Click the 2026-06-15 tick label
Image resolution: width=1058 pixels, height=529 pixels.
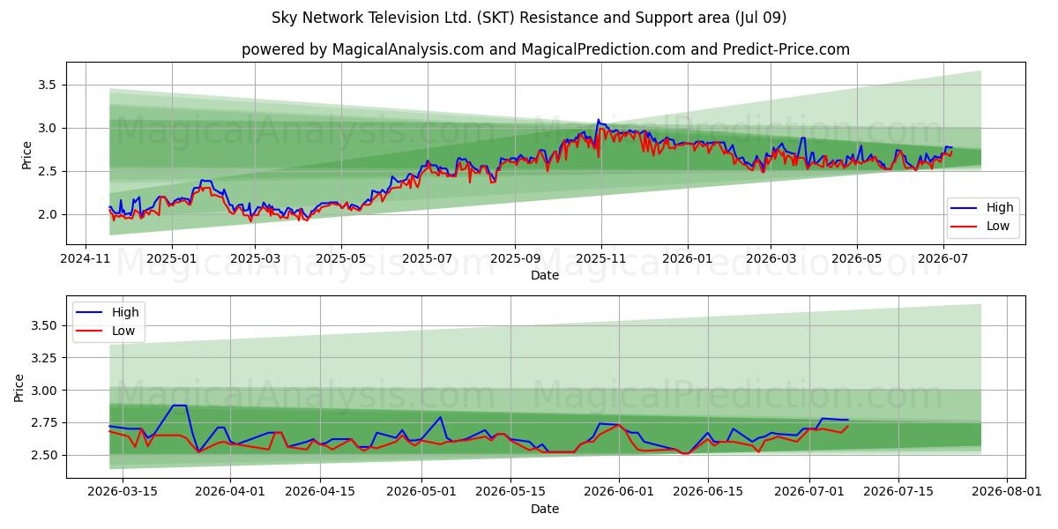[x=708, y=492]
